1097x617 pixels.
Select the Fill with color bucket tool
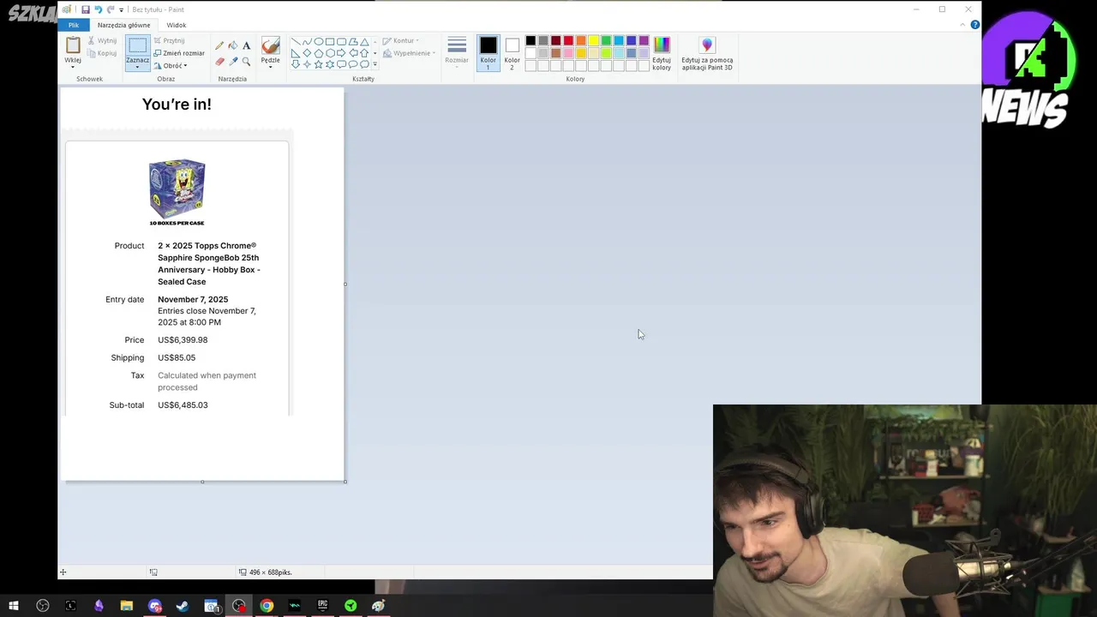[233, 45]
